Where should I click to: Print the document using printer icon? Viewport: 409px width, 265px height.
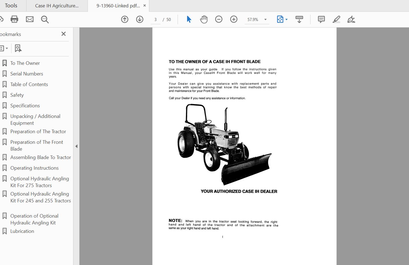pos(14,19)
